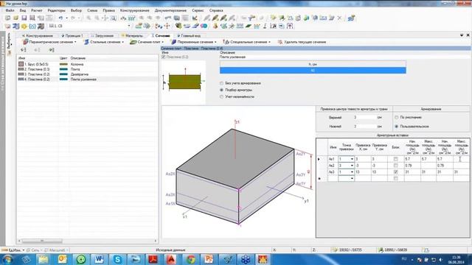Viewport: 472px width, 265px height.
Task: Click the Open folder toolbar icon
Action: (15, 18)
